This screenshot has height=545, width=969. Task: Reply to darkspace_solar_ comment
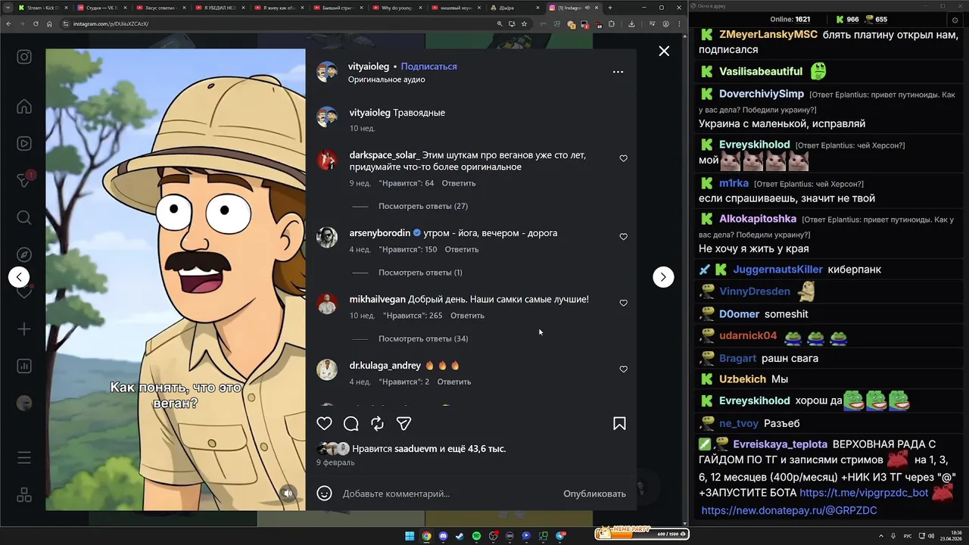[x=459, y=183]
